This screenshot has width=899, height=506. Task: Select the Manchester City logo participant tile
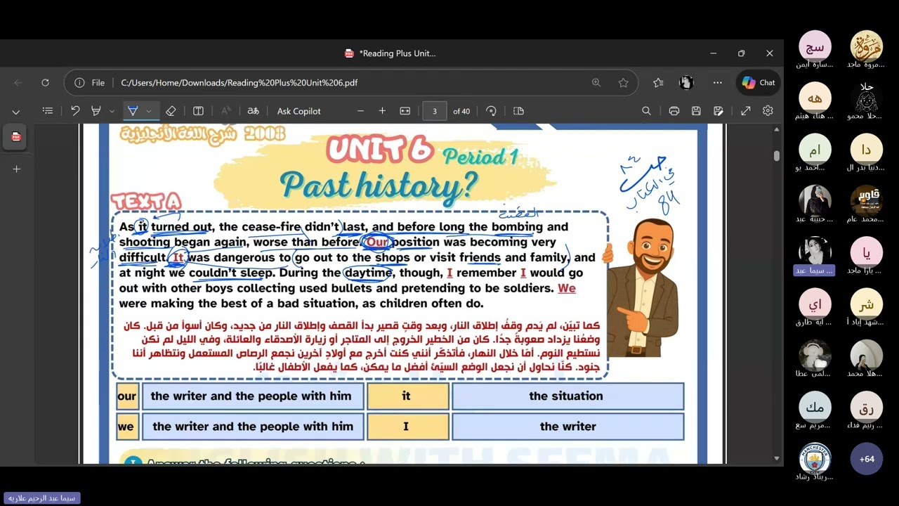(815, 462)
